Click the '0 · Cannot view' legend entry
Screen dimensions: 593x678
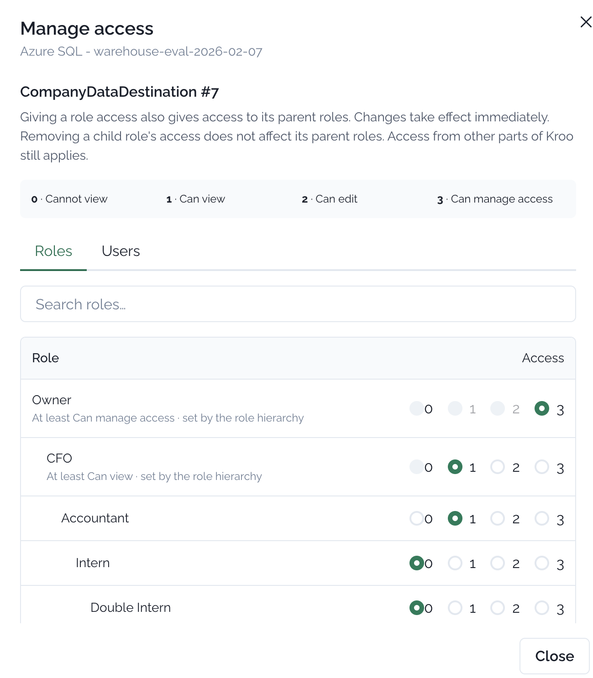(69, 199)
